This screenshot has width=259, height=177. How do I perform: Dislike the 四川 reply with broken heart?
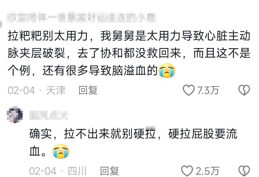click(244, 171)
